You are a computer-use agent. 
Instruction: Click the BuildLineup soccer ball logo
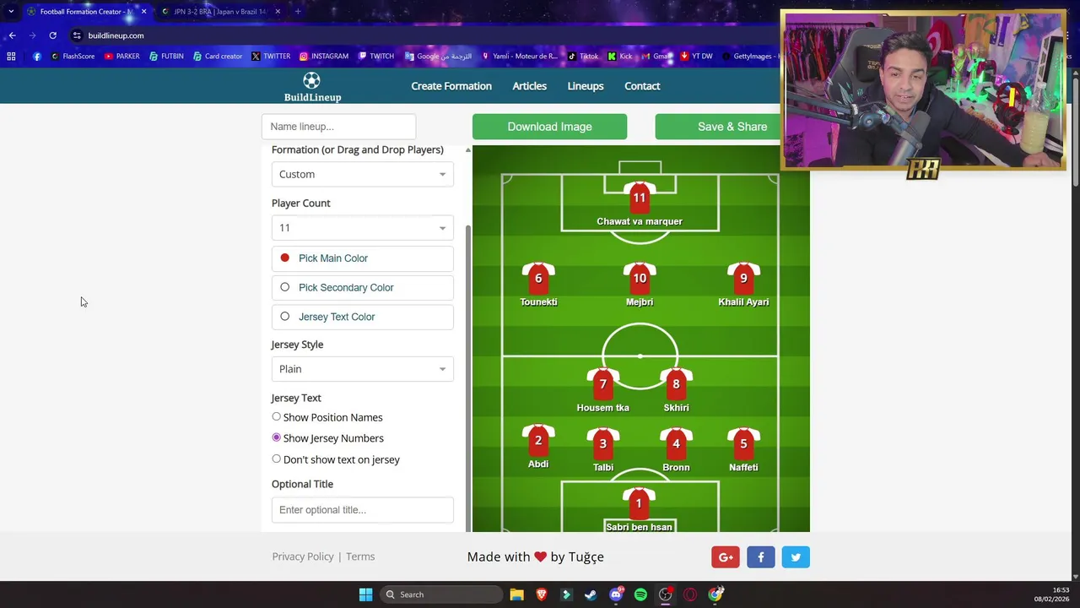(311, 81)
